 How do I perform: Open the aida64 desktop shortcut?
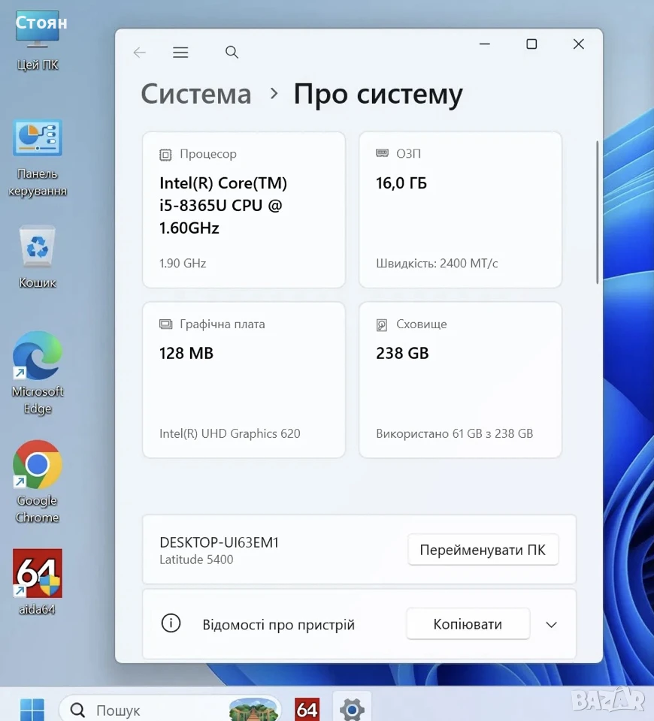pyautogui.click(x=38, y=581)
